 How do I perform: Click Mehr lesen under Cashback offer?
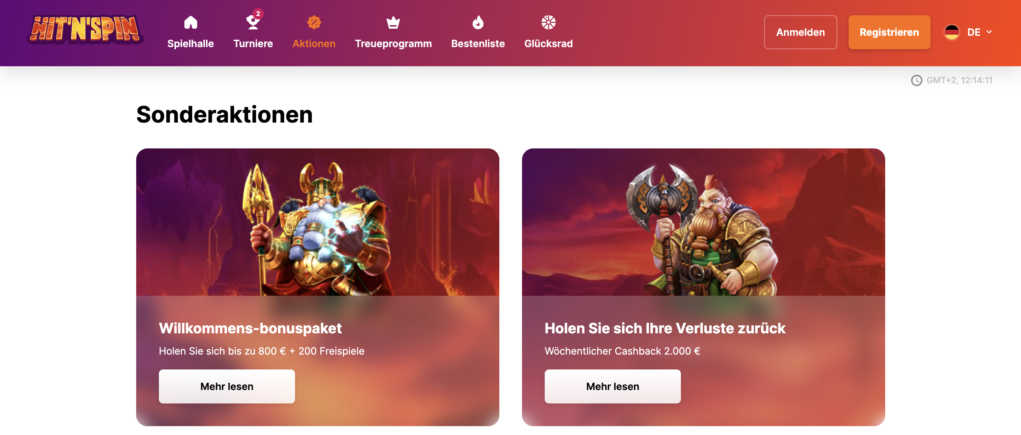(x=612, y=386)
